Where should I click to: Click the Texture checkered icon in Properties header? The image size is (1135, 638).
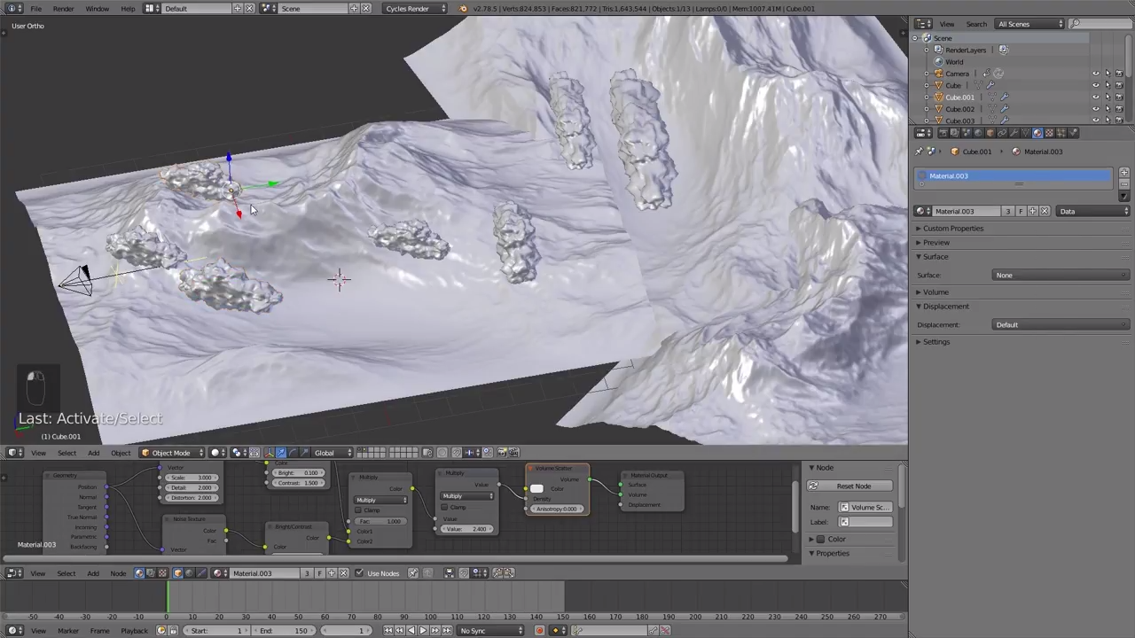[x=1050, y=133]
